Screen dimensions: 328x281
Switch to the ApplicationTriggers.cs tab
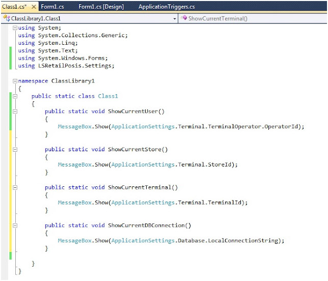point(166,7)
